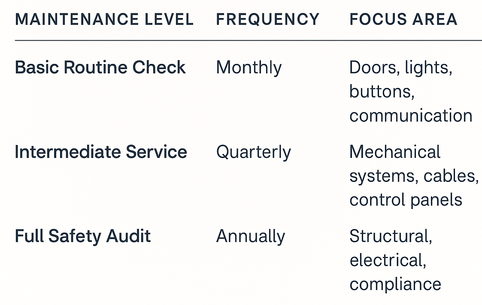Viewport: 482px width, 305px height.
Task: Click the word Mechanical
Action: click(x=395, y=152)
